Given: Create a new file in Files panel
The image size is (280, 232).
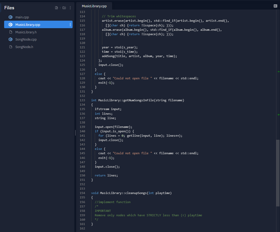Looking at the screenshot, I should tap(56, 8).
